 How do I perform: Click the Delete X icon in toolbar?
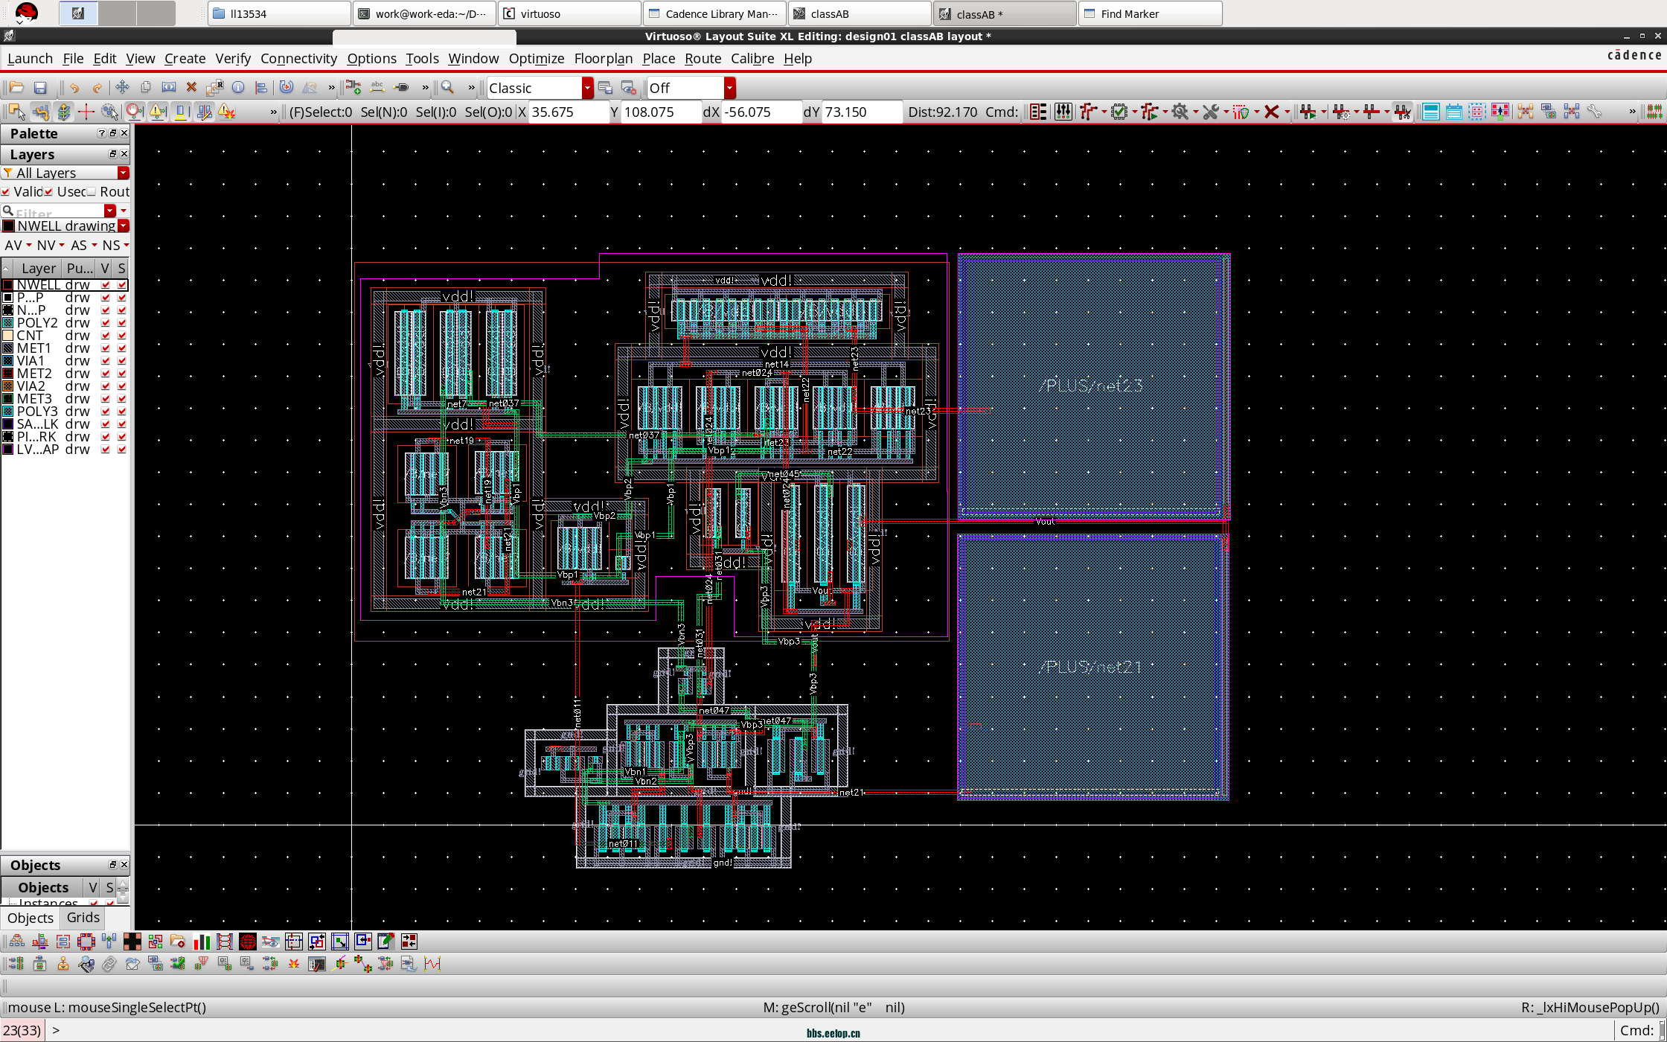191,88
